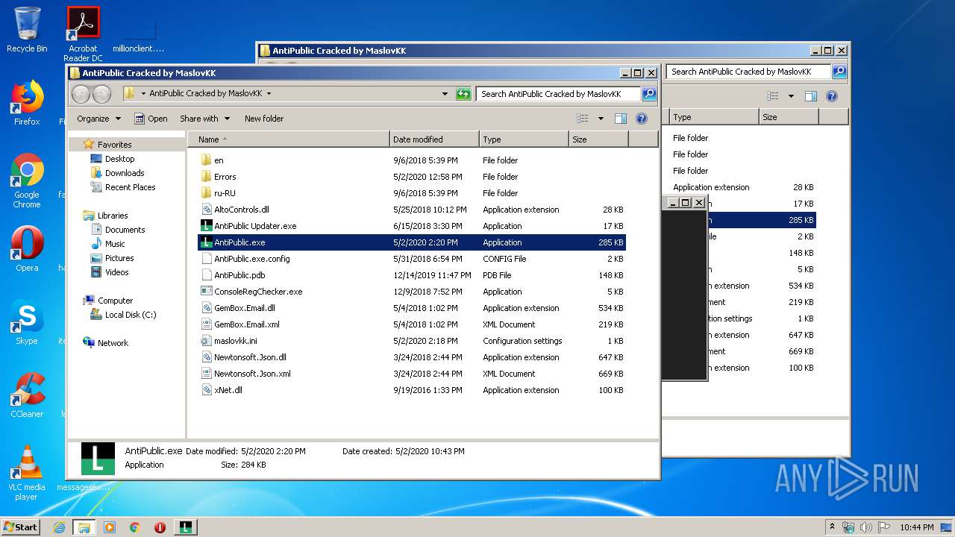Expand the Share with dropdown

(204, 119)
